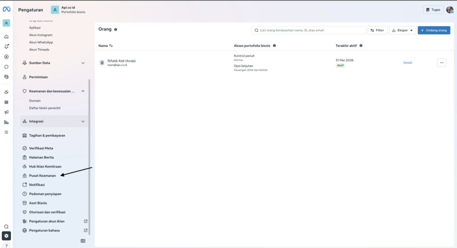
Task: Open Detail link for Rifaldi Aldi
Action: pyautogui.click(x=407, y=63)
